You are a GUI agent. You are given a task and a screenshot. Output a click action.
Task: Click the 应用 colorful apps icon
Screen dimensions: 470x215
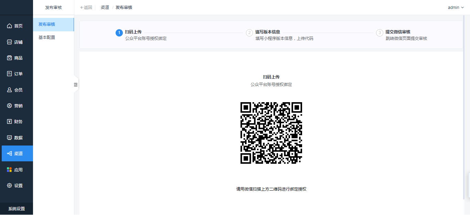click(x=9, y=170)
